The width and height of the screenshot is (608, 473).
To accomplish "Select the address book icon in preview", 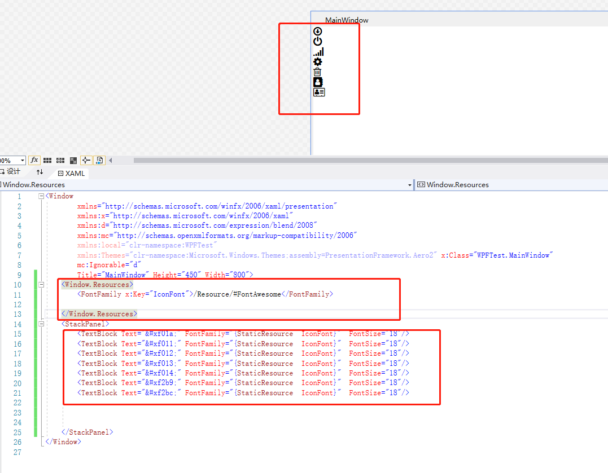I will pos(318,82).
